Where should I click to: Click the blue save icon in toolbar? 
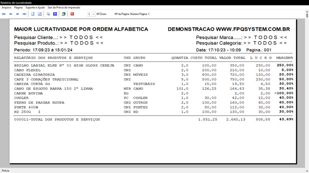click(54, 14)
